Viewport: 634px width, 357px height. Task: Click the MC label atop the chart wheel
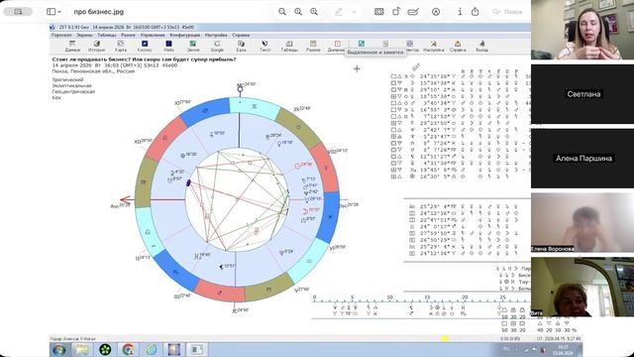247,84
